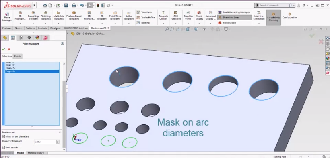Viewport: 330px width, 158px height.
Task: Open the Mastercam tab icon in the manager panel
Action: [x=45, y=38]
